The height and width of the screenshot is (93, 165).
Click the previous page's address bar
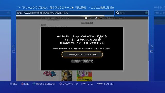pos(5,13)
